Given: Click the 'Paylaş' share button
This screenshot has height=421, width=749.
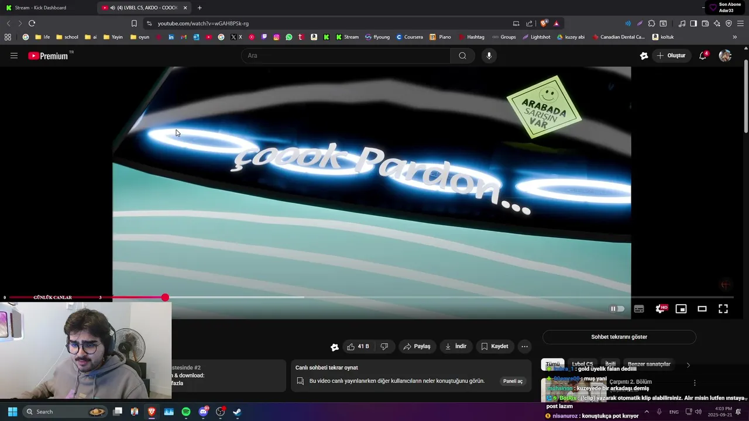Looking at the screenshot, I should pyautogui.click(x=417, y=346).
